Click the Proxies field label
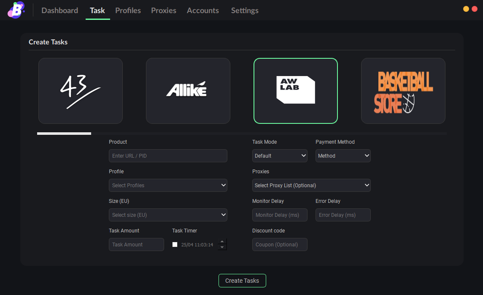This screenshot has height=295, width=483. click(261, 172)
